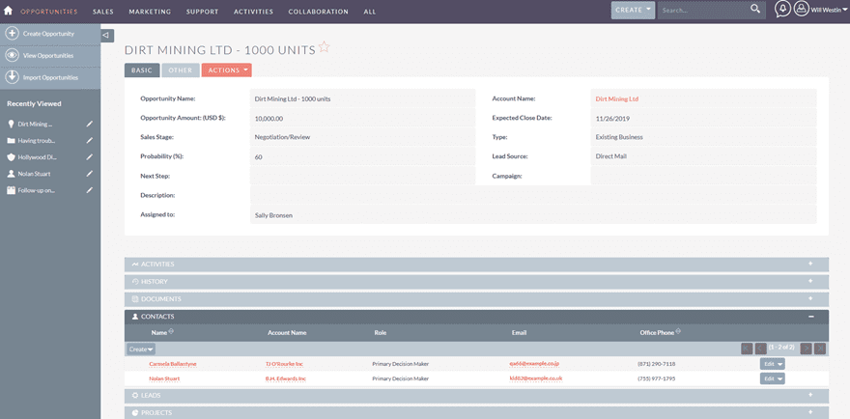This screenshot has height=419, width=850.
Task: Click into the search input field
Action: [702, 10]
